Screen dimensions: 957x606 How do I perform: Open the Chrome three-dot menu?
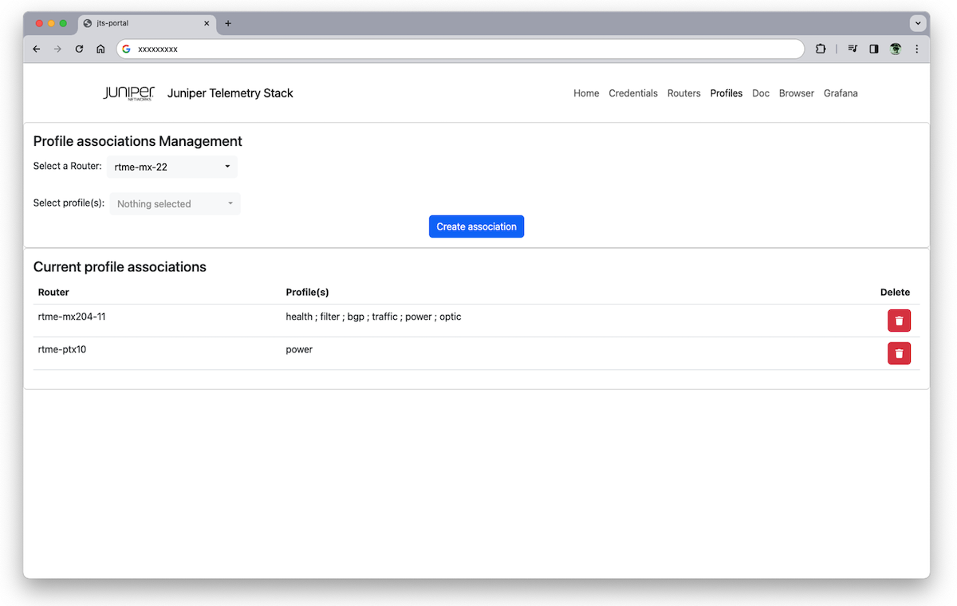(916, 49)
